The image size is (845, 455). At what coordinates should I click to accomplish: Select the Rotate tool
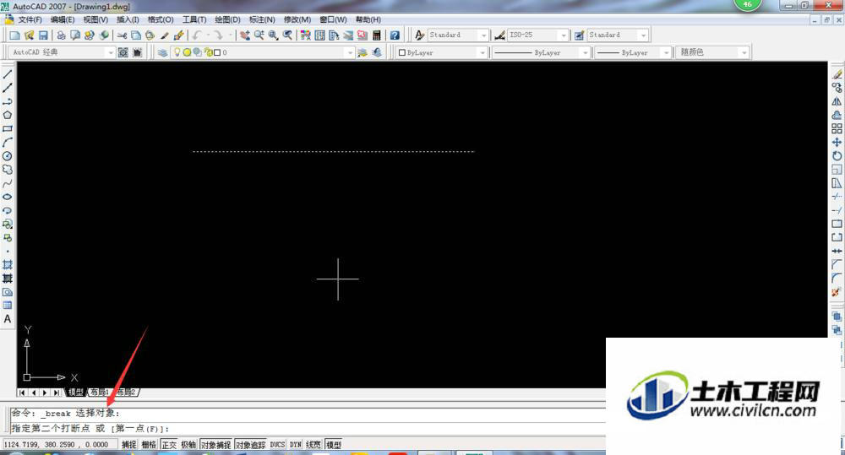pyautogui.click(x=837, y=155)
